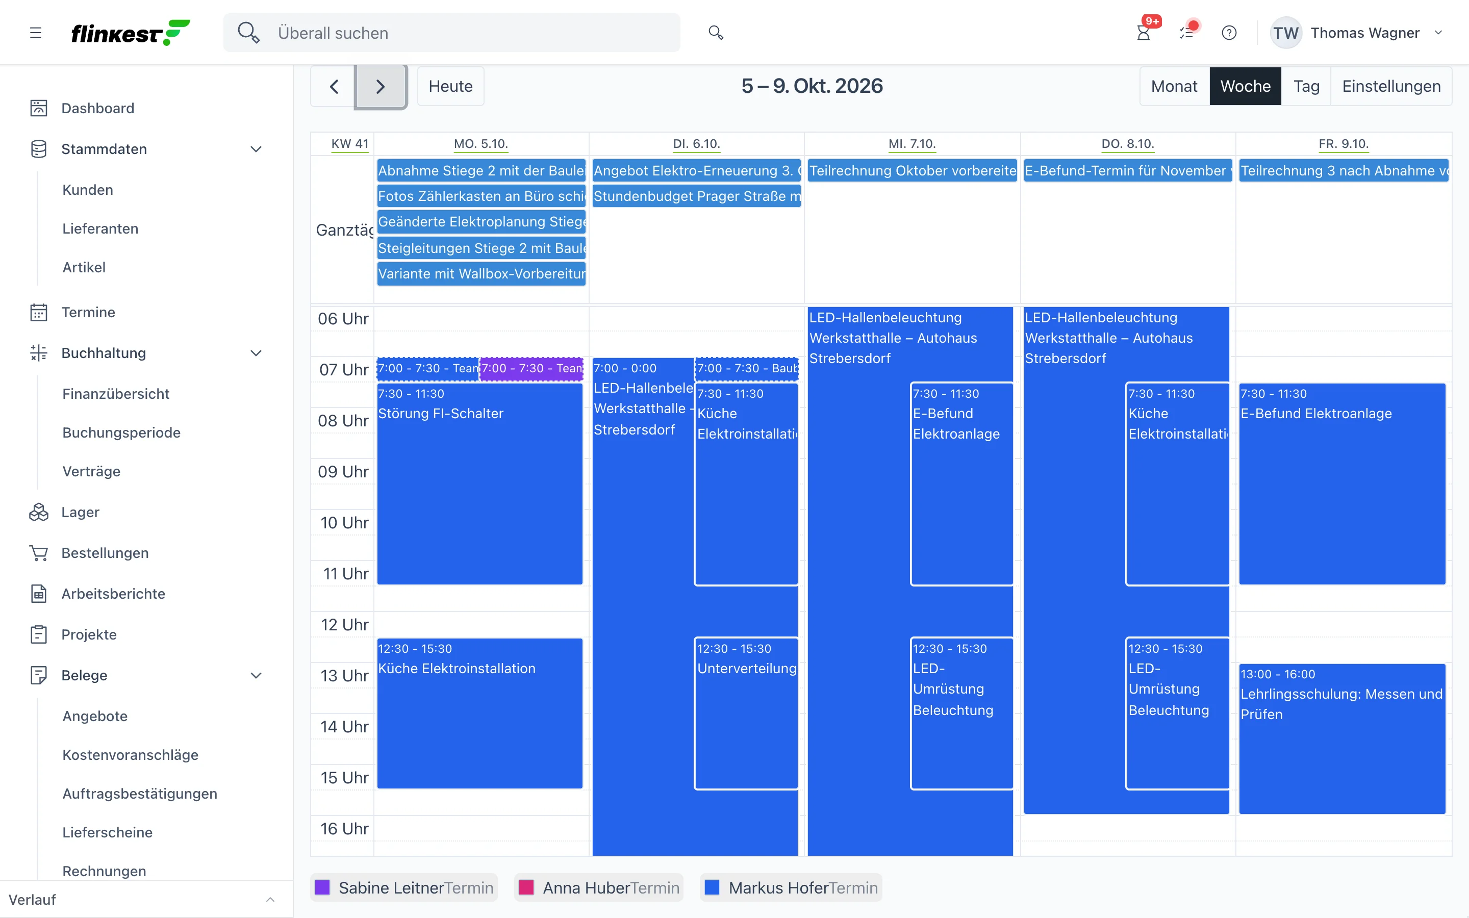This screenshot has width=1469, height=918.
Task: Toggle Sabine Leitner purple legend filter
Action: click(403, 887)
